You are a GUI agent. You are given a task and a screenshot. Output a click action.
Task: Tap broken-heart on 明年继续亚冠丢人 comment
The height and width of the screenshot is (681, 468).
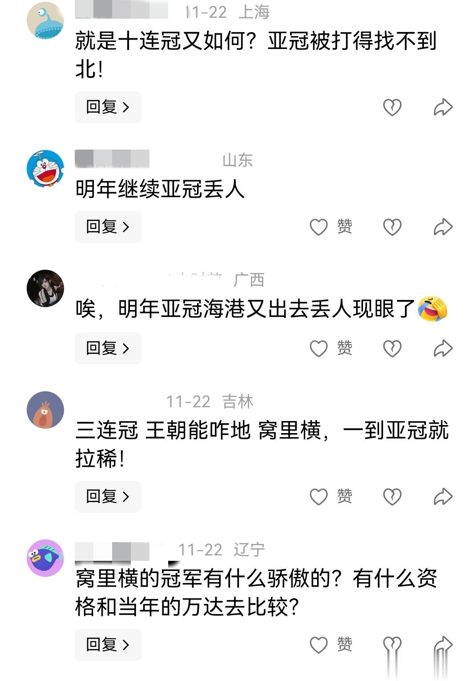coord(392,227)
